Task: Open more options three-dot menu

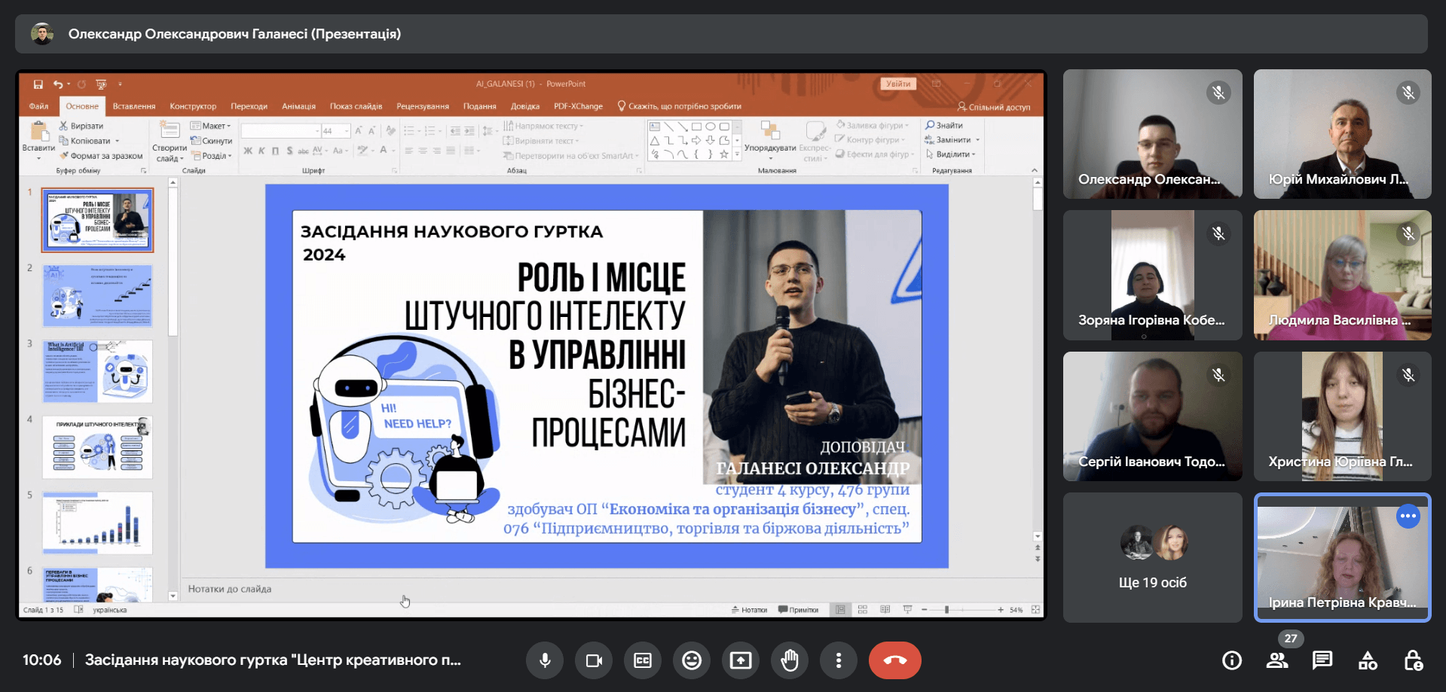Action: [x=839, y=660]
